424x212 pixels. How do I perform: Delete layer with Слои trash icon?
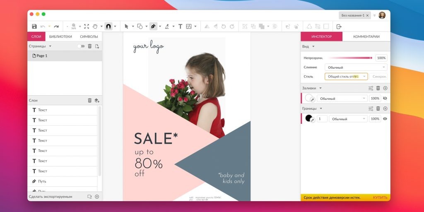click(90, 100)
